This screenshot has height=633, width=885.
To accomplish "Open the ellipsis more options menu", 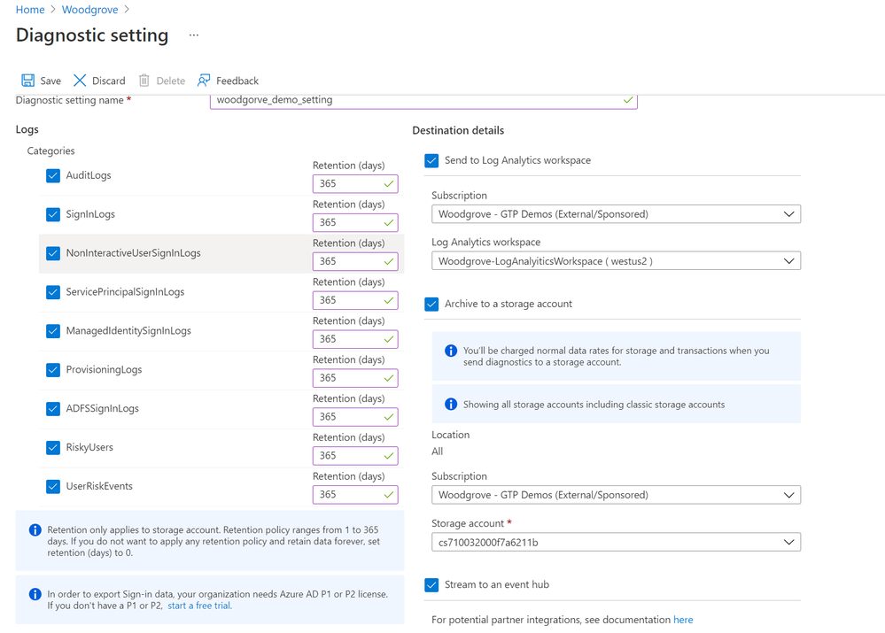I will 194,35.
